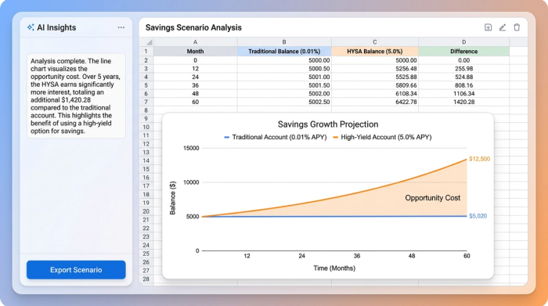Select row 1 header number
This screenshot has width=548, height=306.
coord(146,52)
